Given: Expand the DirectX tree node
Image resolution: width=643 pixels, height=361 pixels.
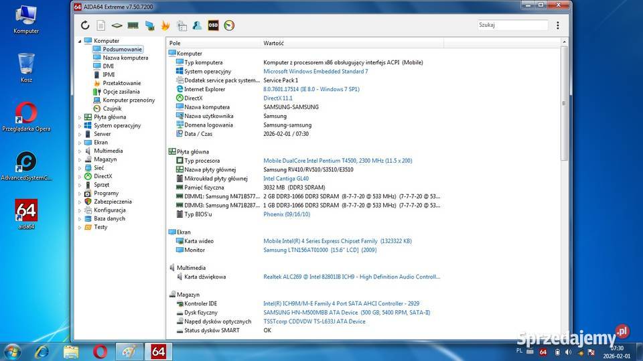Looking at the screenshot, I should [80, 176].
